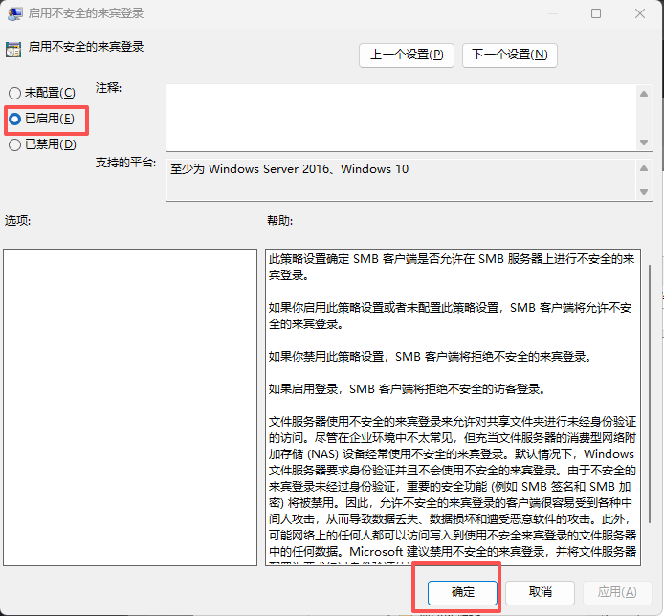Confirm the changes with 确定
This screenshot has height=616, width=664.
463,592
